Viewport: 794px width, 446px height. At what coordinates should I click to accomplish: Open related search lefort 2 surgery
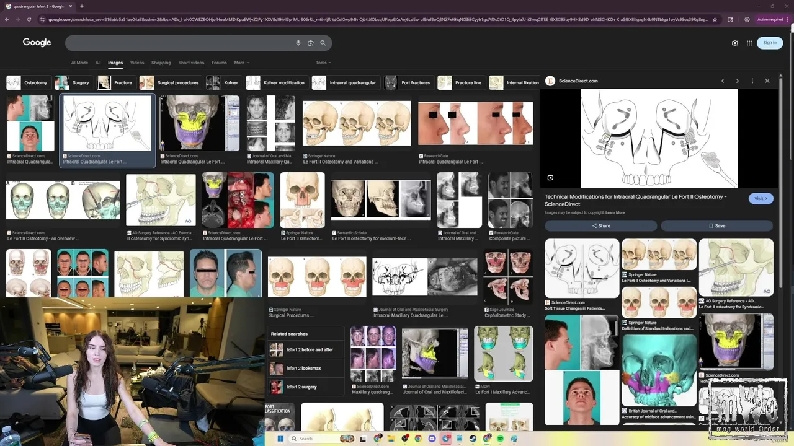(x=306, y=387)
